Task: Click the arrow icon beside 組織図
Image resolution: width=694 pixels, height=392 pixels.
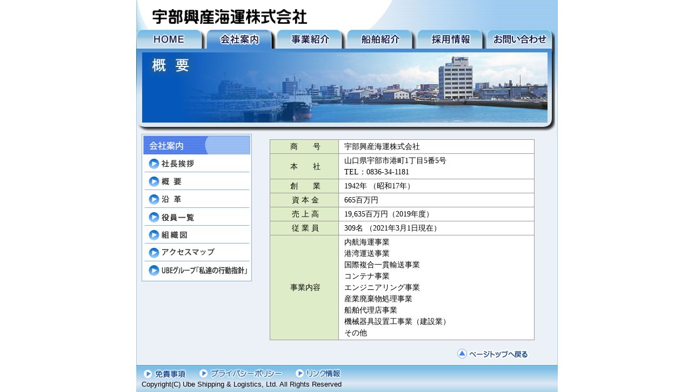Action: coord(154,235)
